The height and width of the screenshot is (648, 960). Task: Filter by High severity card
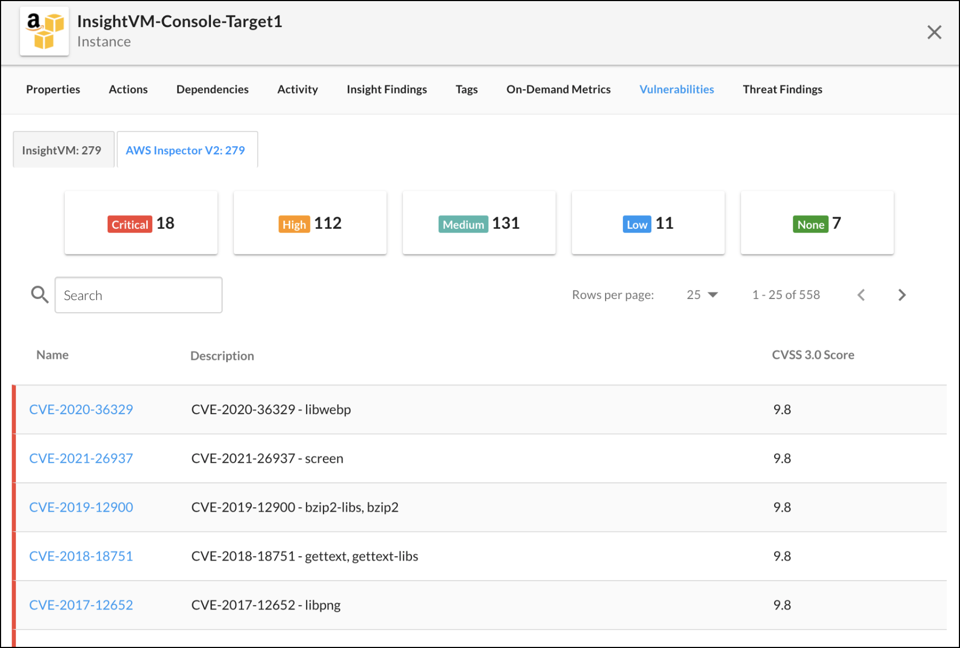(x=310, y=223)
